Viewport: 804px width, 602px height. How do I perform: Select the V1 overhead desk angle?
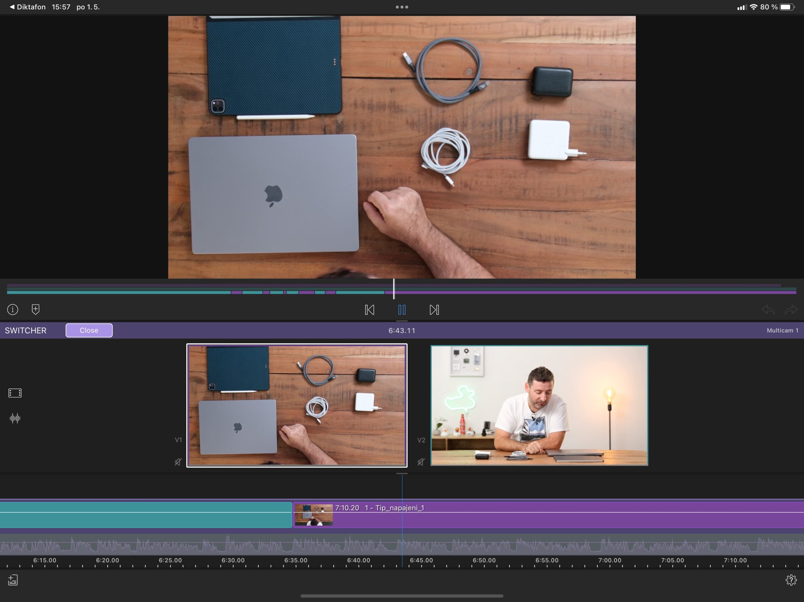pyautogui.click(x=296, y=405)
